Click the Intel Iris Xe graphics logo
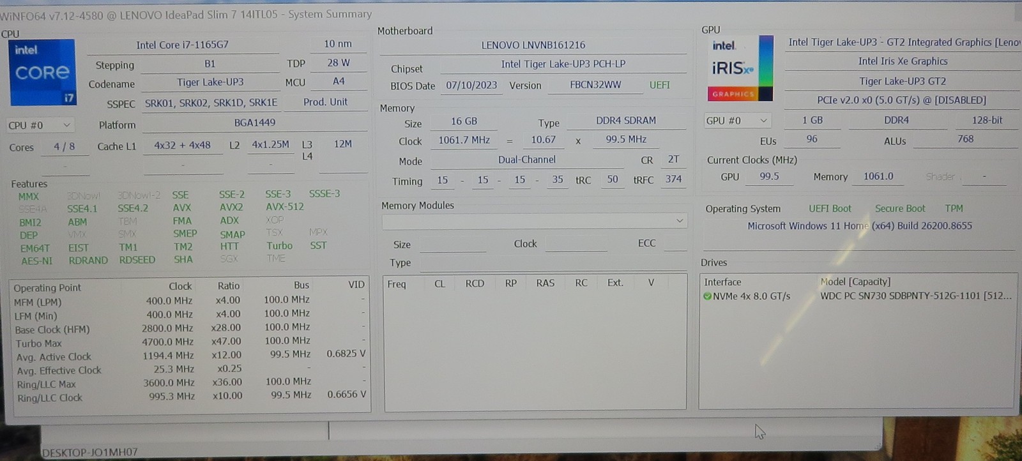 (740, 68)
